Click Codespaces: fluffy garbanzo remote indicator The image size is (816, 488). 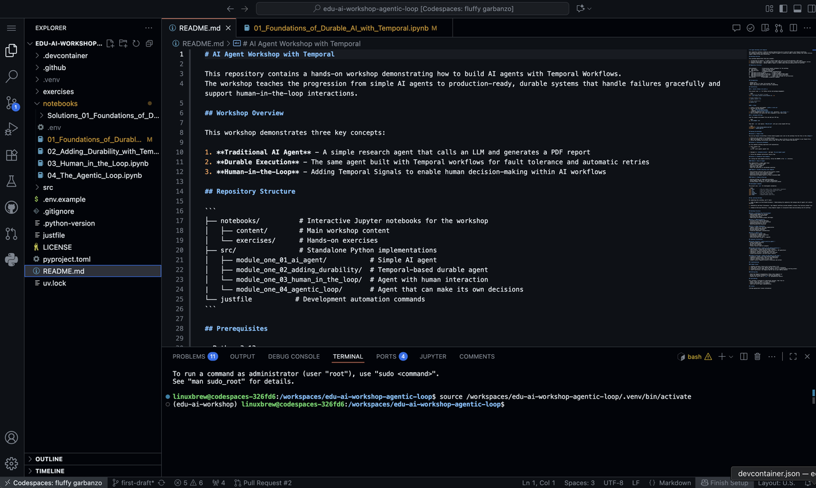tap(54, 483)
